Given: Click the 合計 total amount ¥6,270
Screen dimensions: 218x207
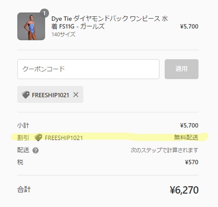Looking at the screenshot, I should point(184,190).
